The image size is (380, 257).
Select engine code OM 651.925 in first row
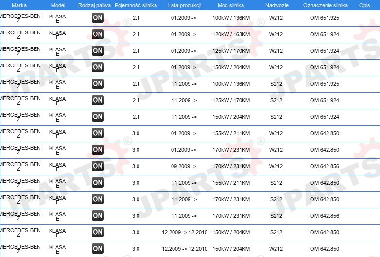point(325,18)
